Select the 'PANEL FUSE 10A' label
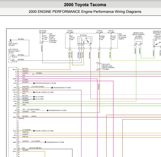Image resolution: width=161 pixels, height=157 pixels. [103, 38]
